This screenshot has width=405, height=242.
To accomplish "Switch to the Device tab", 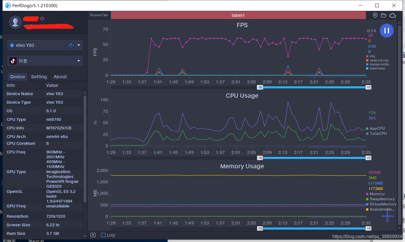I will [17, 77].
